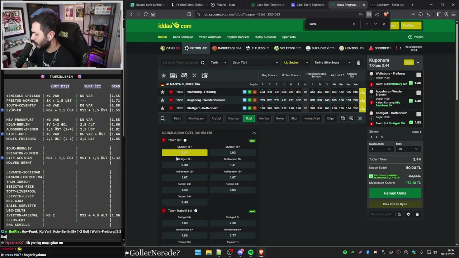Reload the browser page
Image resolution: width=459 pixels, height=258 pixels.
point(146,14)
